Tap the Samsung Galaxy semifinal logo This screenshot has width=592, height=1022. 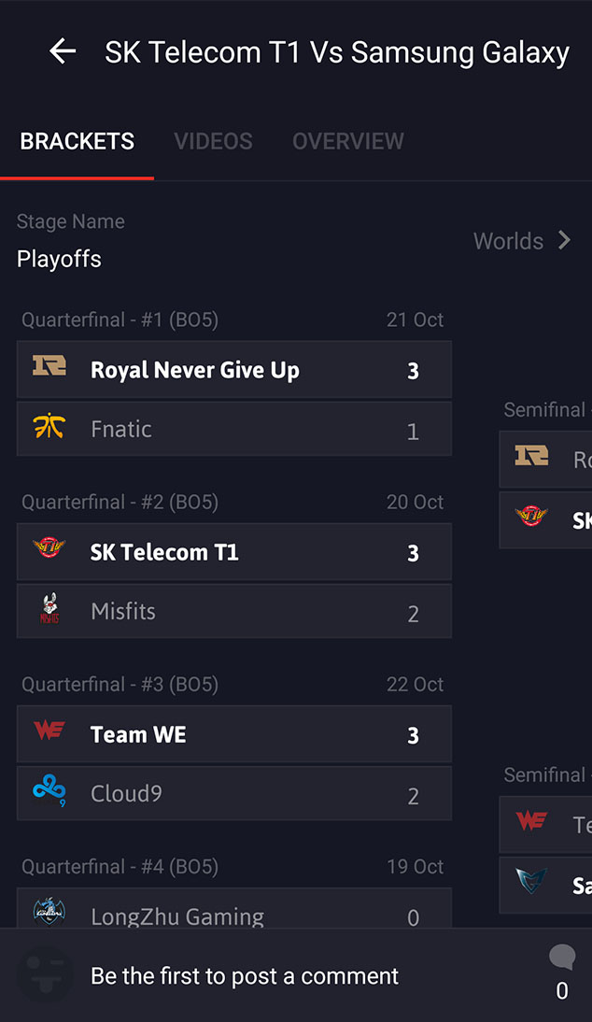tap(531, 883)
